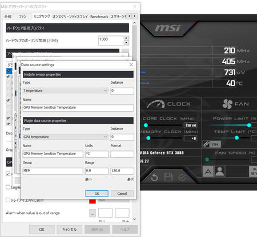Click the save profile floppy icon
The width and height of the screenshot is (257, 237).
168,178
